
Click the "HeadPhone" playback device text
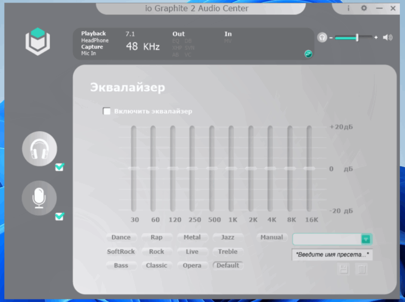coord(95,40)
